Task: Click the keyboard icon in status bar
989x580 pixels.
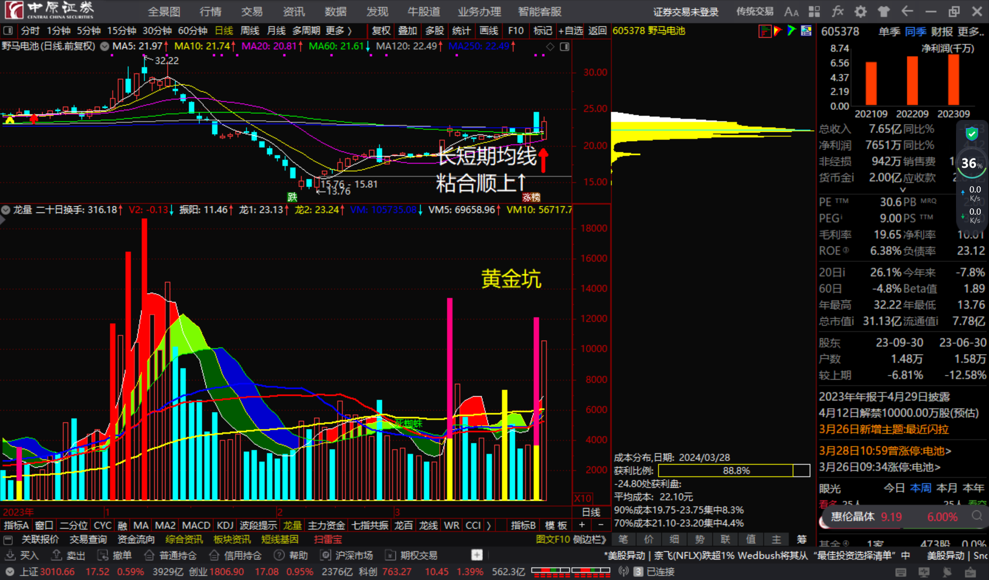Action: pyautogui.click(x=901, y=572)
